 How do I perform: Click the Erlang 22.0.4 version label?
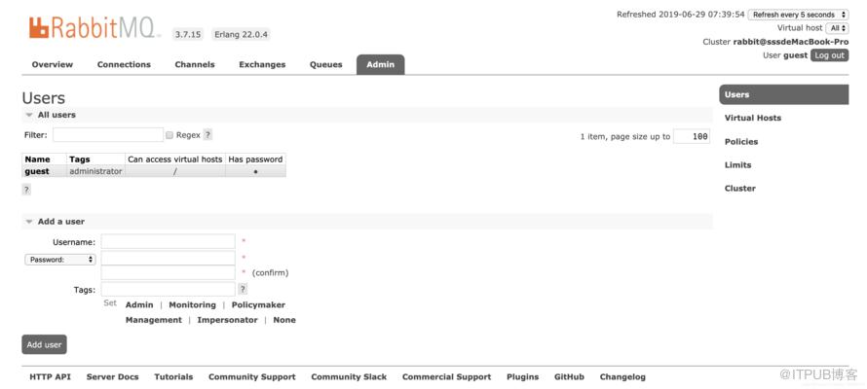point(241,35)
